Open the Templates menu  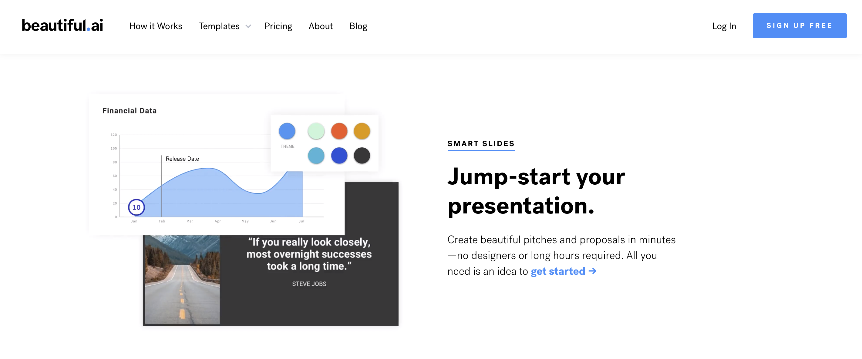click(219, 26)
